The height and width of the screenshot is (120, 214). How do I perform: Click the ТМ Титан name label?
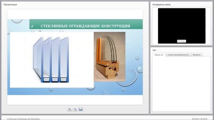point(181,41)
